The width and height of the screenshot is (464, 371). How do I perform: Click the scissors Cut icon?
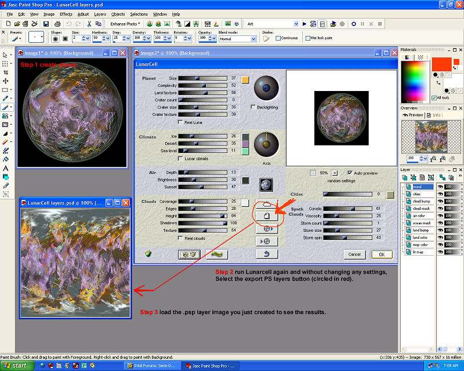(89, 24)
